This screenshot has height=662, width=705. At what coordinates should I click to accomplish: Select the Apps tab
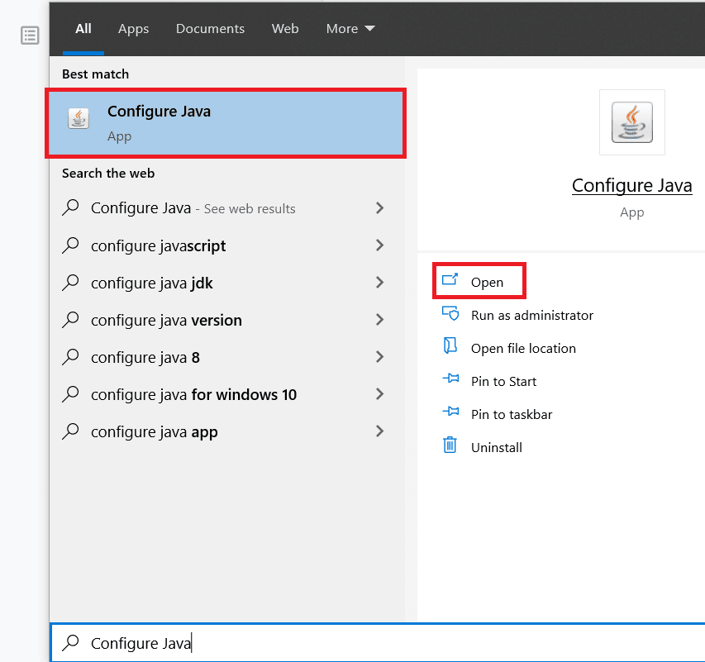click(133, 28)
